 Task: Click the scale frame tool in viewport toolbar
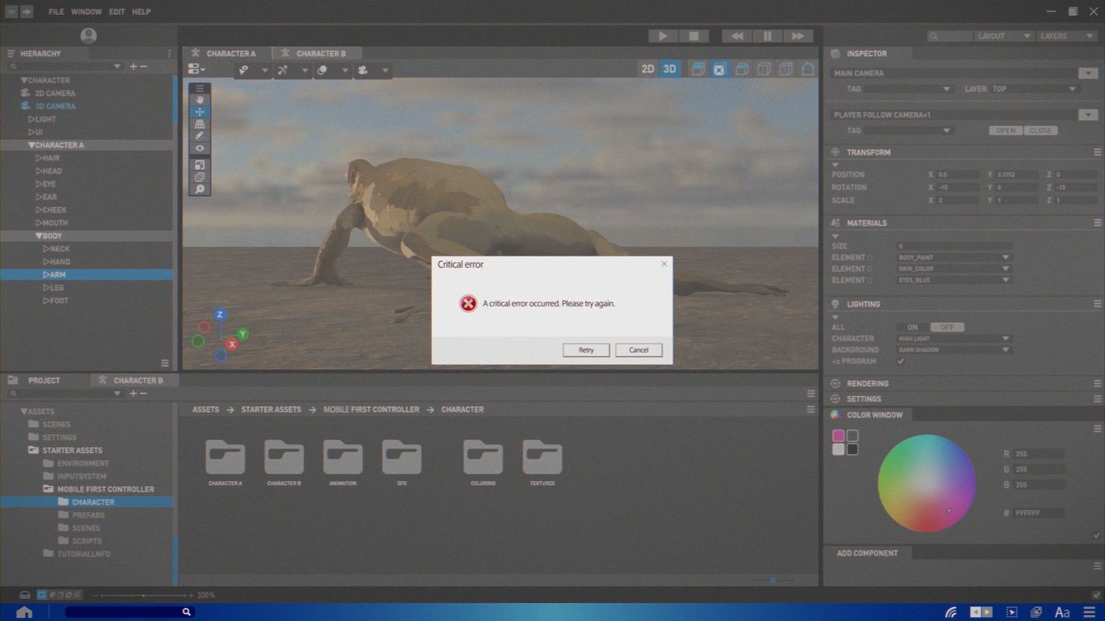pos(200,165)
